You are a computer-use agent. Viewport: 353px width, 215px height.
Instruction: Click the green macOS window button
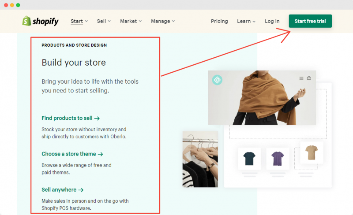point(18,5)
